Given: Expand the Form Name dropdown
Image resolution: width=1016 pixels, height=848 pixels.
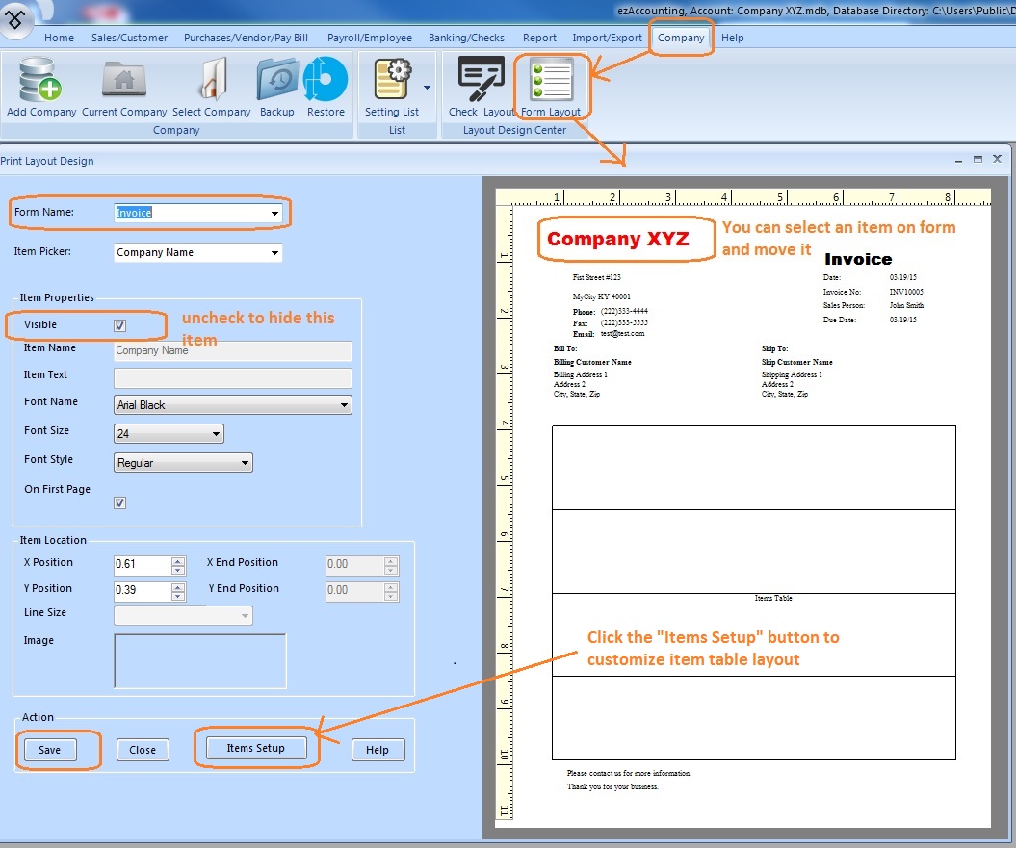Looking at the screenshot, I should point(274,213).
